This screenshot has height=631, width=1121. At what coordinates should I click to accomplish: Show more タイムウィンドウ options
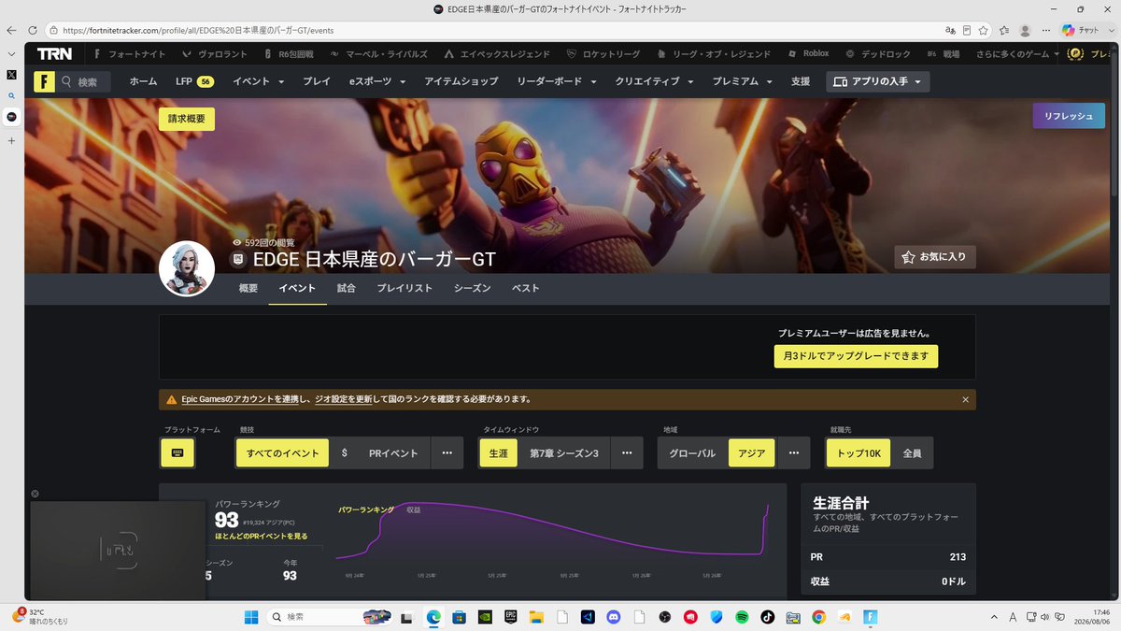(x=627, y=453)
